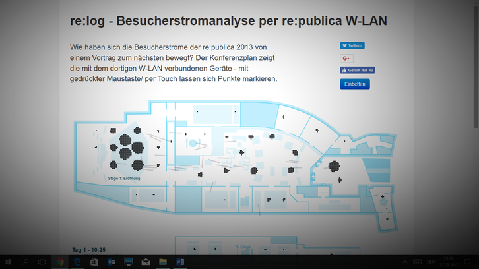Screen dimensions: 479x269
Task: Open the Action Center notifications icon
Action: click(467, 262)
